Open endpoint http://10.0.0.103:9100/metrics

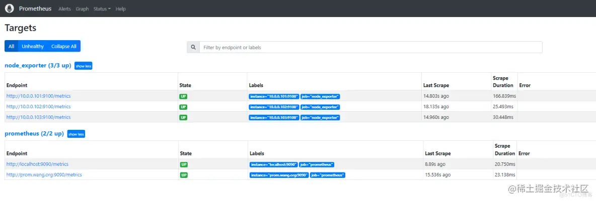38,117
